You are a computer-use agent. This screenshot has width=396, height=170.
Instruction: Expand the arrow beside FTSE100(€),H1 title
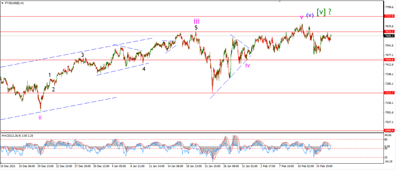(x=2, y=2)
